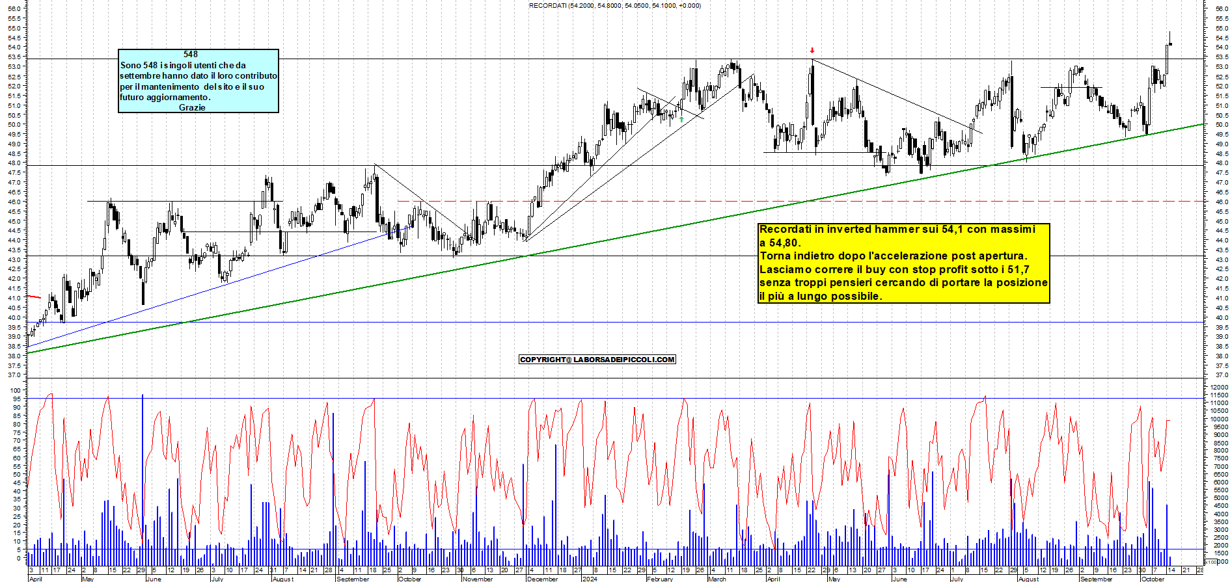This screenshot has height=582, width=1230.
Task: Click 'futuro aggiornamento.' in the cyan note
Action: click(x=165, y=97)
